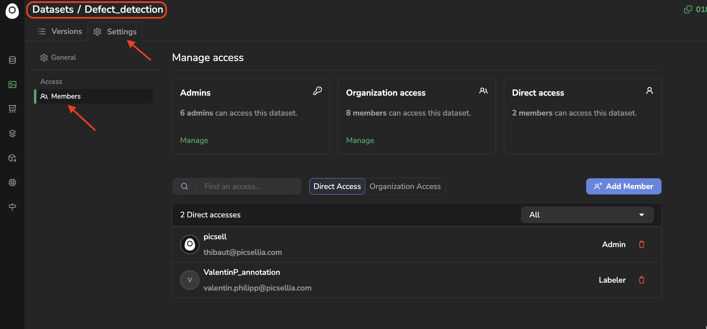Open the stacked layers icon in sidebar
Screen dimensions: 707x329
point(12,133)
